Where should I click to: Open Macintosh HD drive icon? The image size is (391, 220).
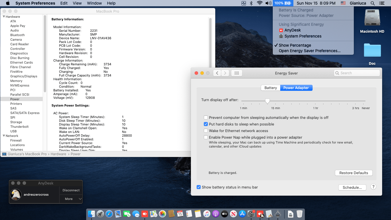pos(372,18)
